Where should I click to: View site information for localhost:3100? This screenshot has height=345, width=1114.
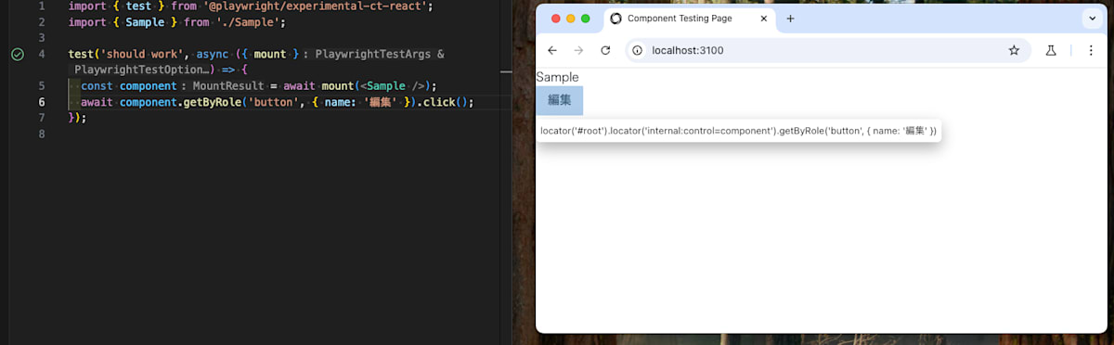tap(638, 50)
